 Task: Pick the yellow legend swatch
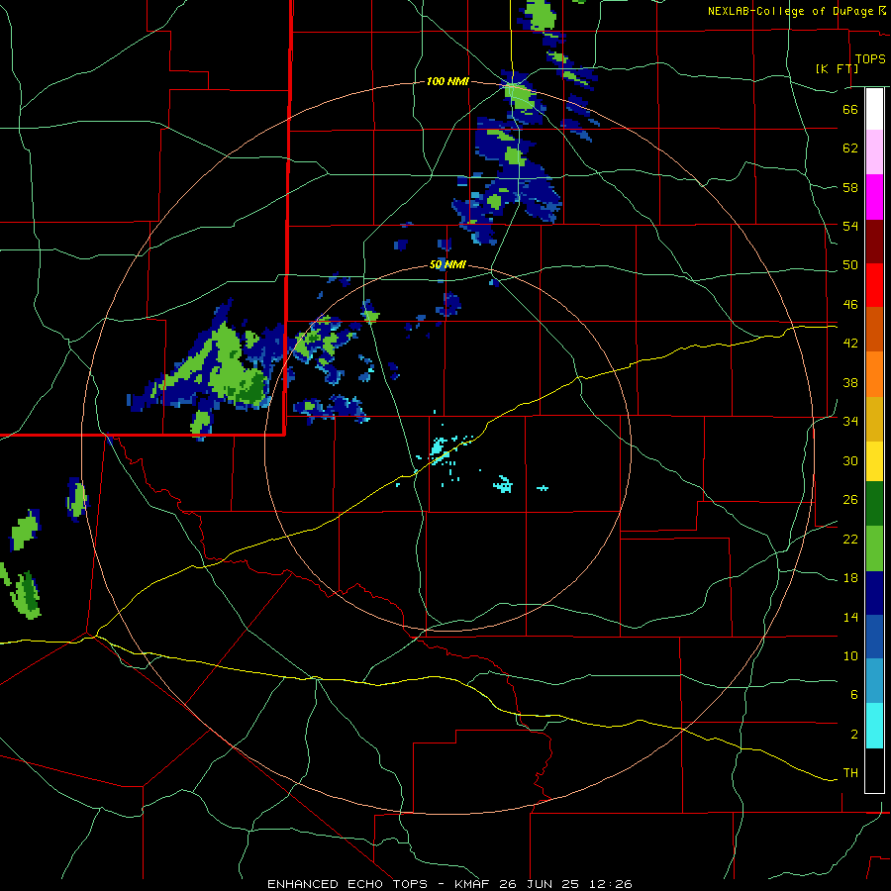tap(874, 461)
